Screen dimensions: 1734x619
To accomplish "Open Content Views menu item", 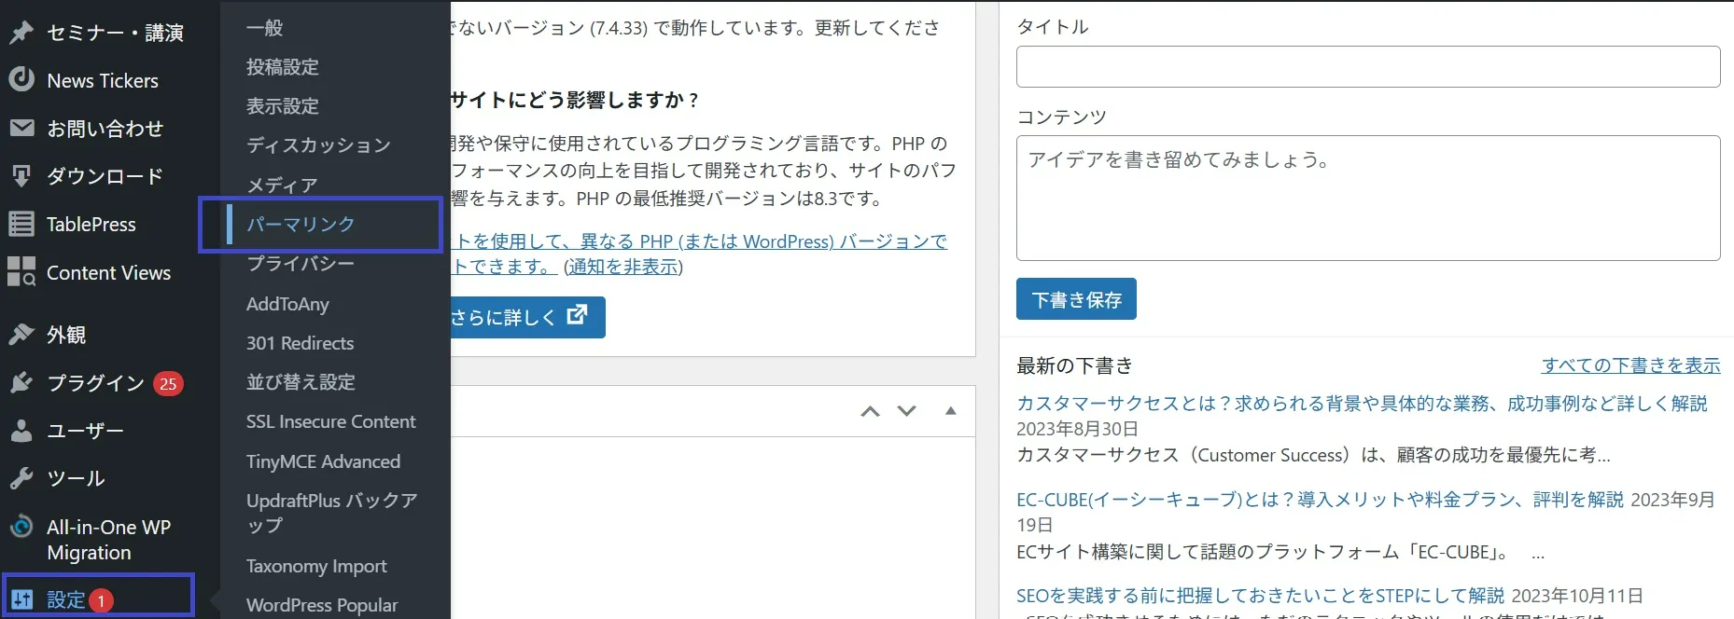I will (110, 272).
